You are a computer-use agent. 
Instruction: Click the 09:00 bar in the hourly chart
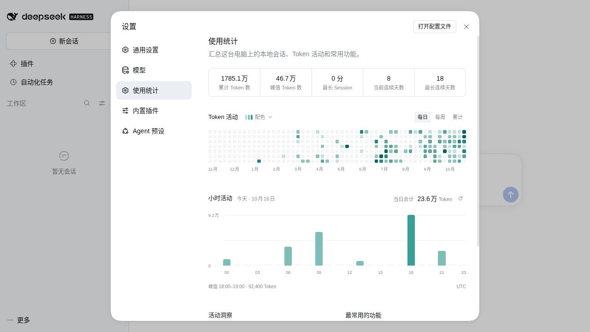click(319, 249)
